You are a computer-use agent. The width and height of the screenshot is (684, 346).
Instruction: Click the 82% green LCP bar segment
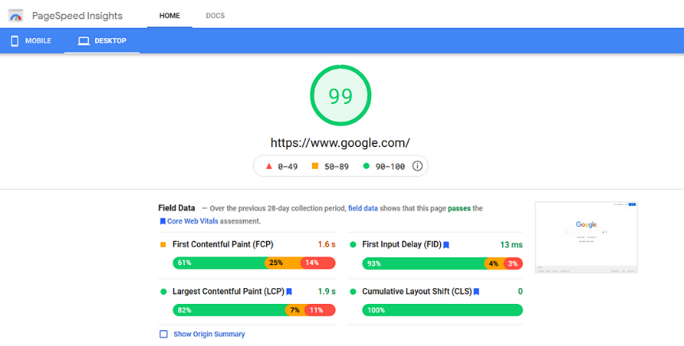[229, 310]
